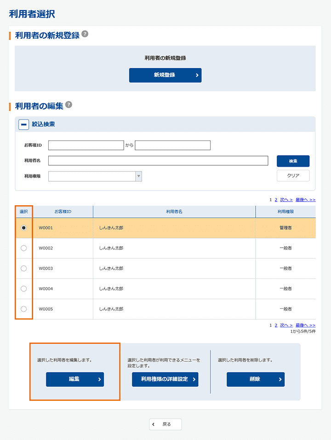
Task: Click help icon beside 利用者の新規登録 heading
Action: coord(85,35)
